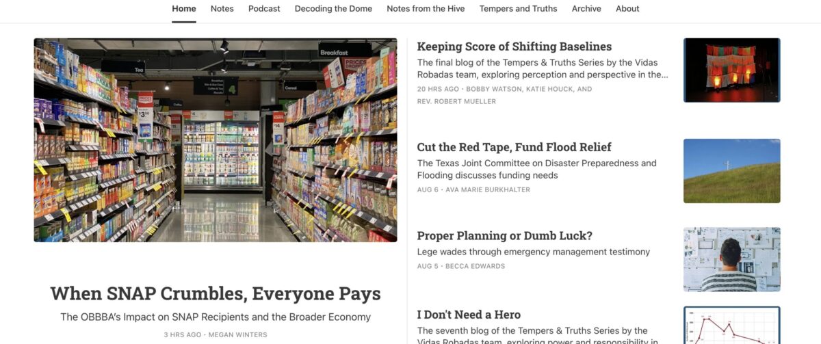Open the Archive page

click(586, 9)
